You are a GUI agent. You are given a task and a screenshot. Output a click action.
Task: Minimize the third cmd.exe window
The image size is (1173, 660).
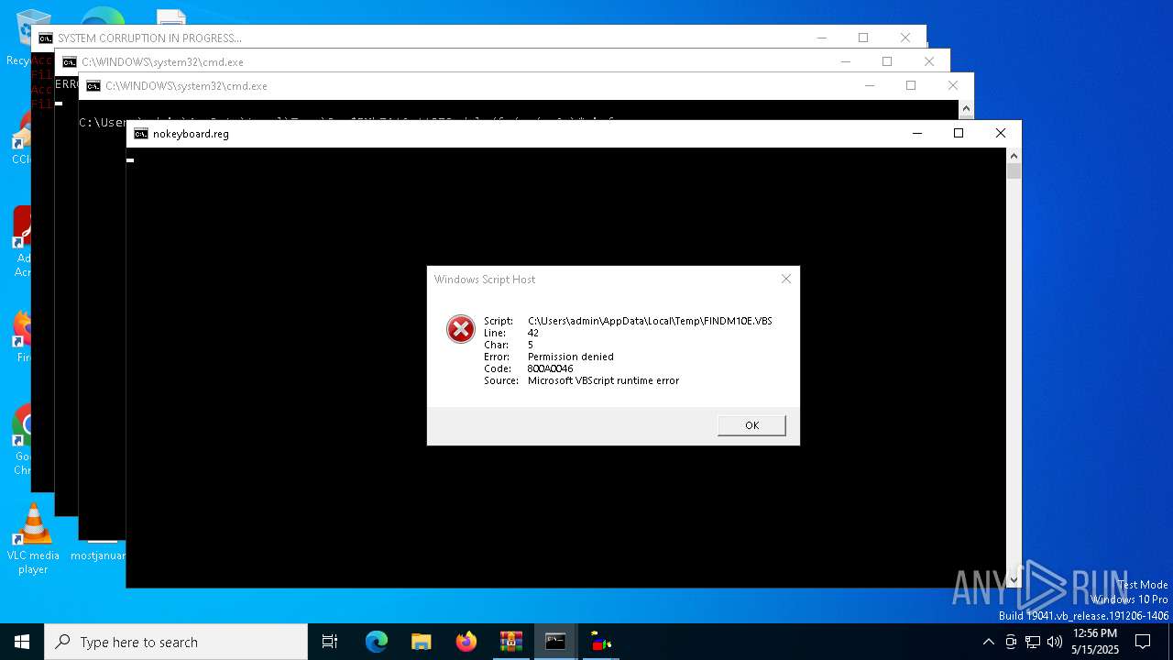pyautogui.click(x=869, y=85)
